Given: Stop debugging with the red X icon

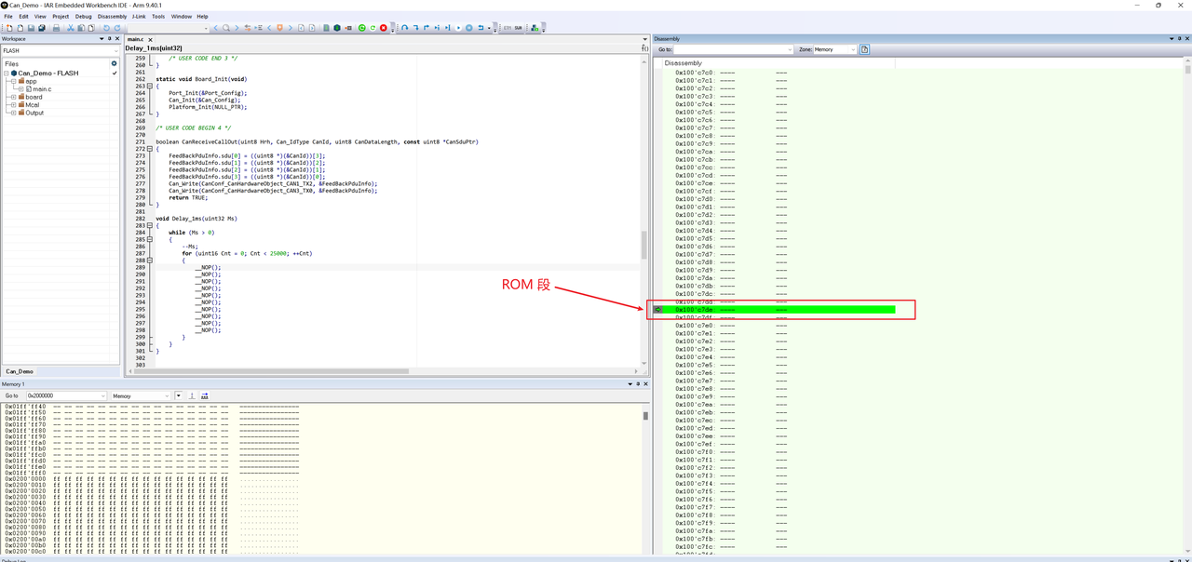Looking at the screenshot, I should coord(384,28).
